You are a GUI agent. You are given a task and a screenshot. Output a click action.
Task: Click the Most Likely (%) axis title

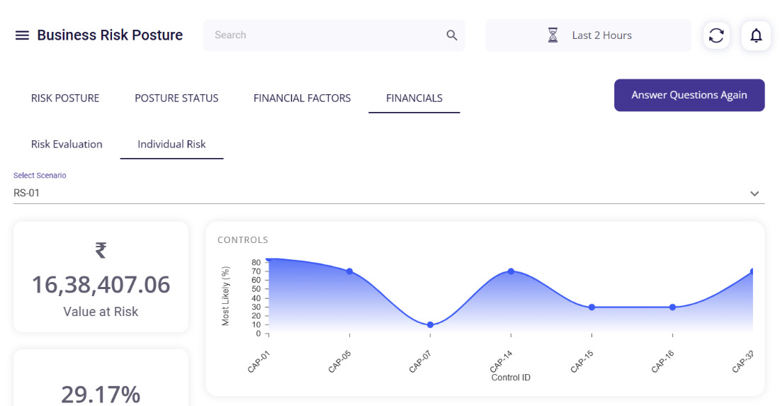click(225, 297)
